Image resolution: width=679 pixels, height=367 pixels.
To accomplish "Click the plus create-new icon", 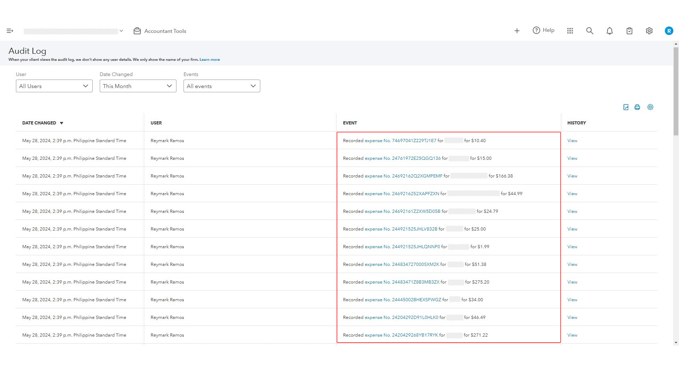I will click(517, 31).
